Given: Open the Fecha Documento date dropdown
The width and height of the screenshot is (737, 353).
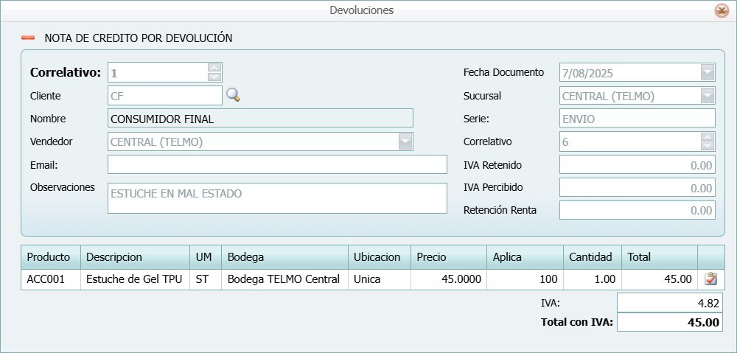Looking at the screenshot, I should click(x=708, y=72).
